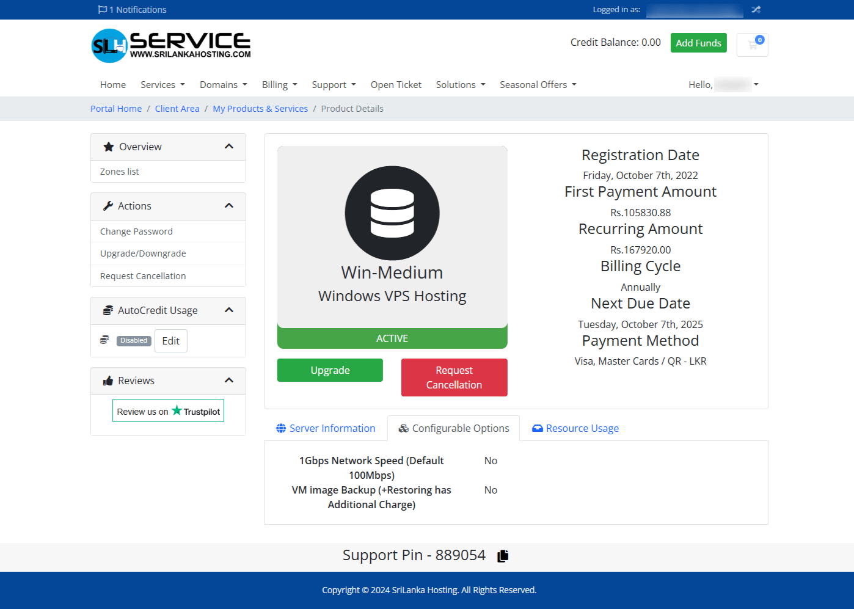The height and width of the screenshot is (609, 854).
Task: Open the notifications flag icon
Action: click(102, 10)
